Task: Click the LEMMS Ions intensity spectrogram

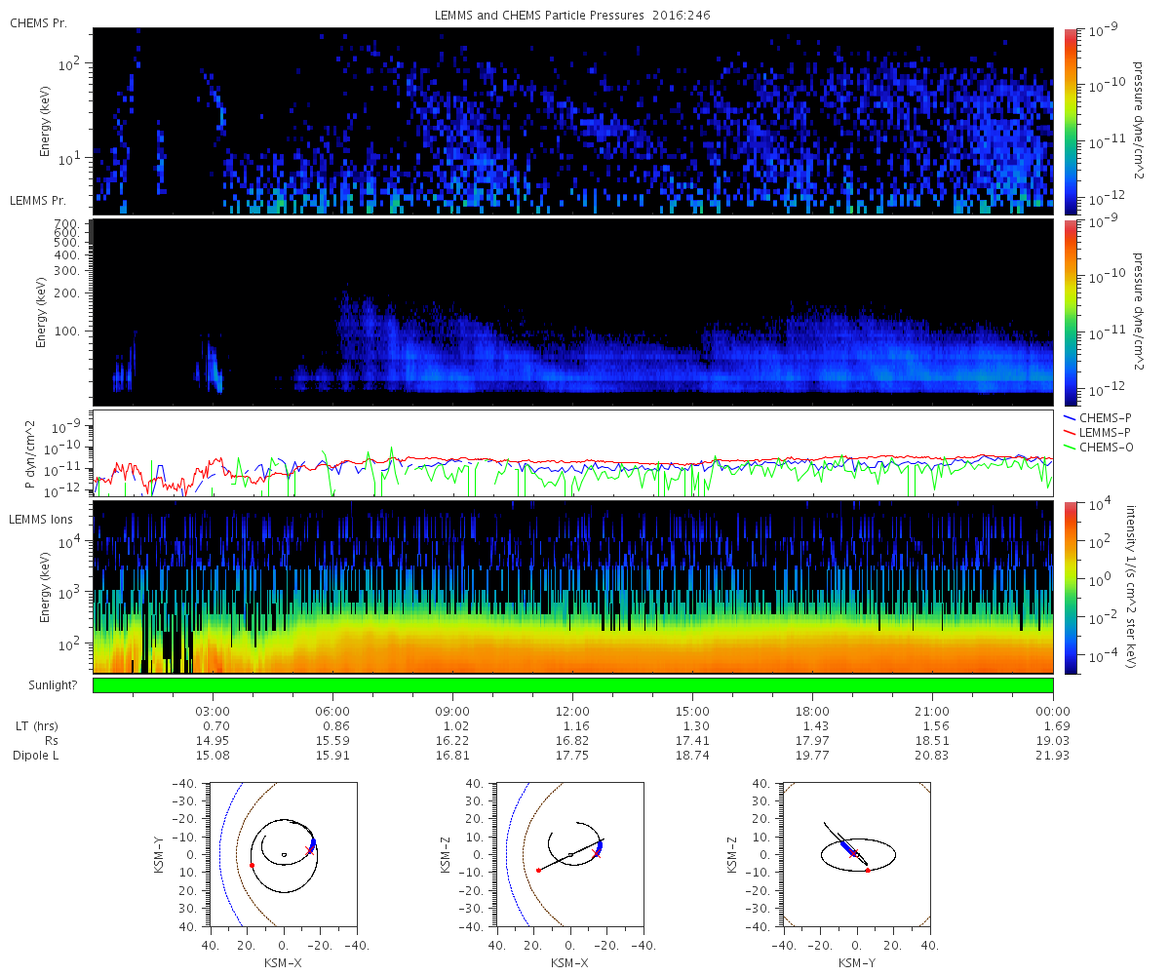Action: pos(573,587)
